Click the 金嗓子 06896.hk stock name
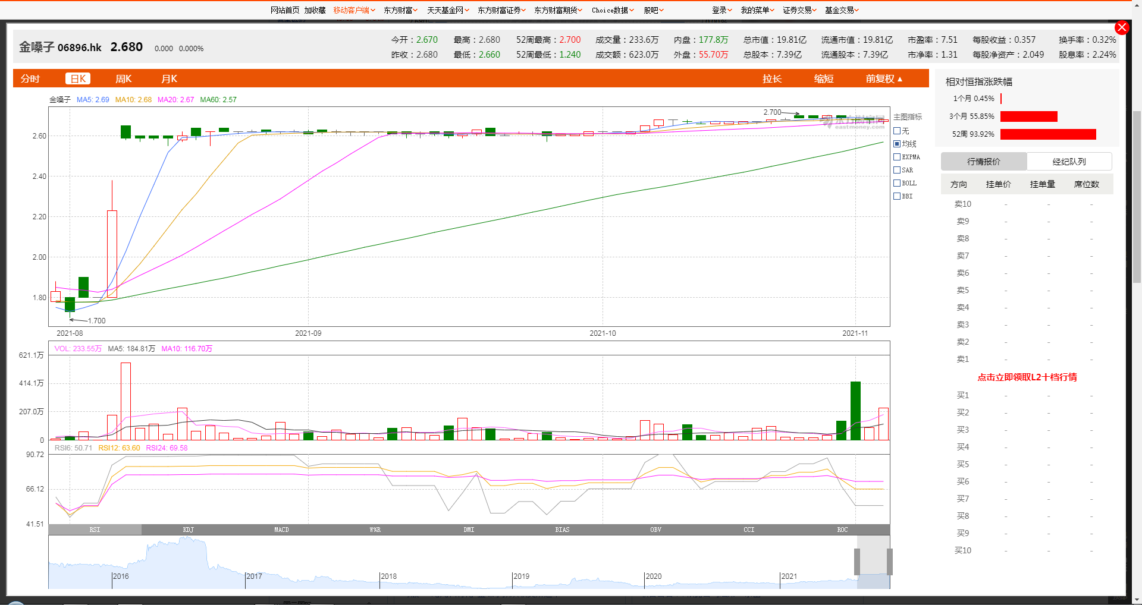 (x=60, y=47)
